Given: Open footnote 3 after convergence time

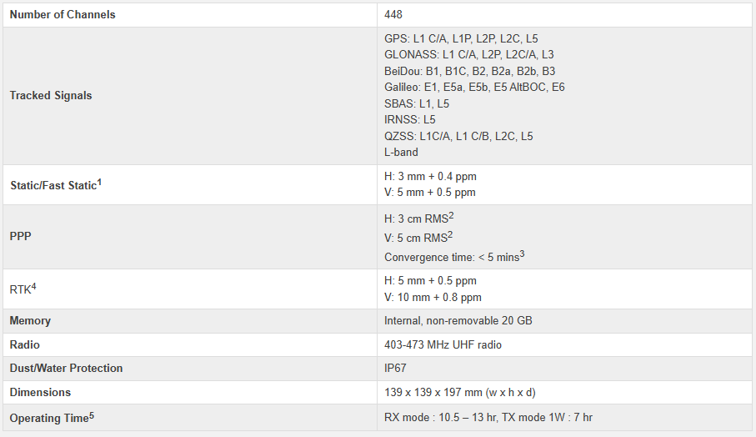Looking at the screenshot, I should pyautogui.click(x=522, y=253).
